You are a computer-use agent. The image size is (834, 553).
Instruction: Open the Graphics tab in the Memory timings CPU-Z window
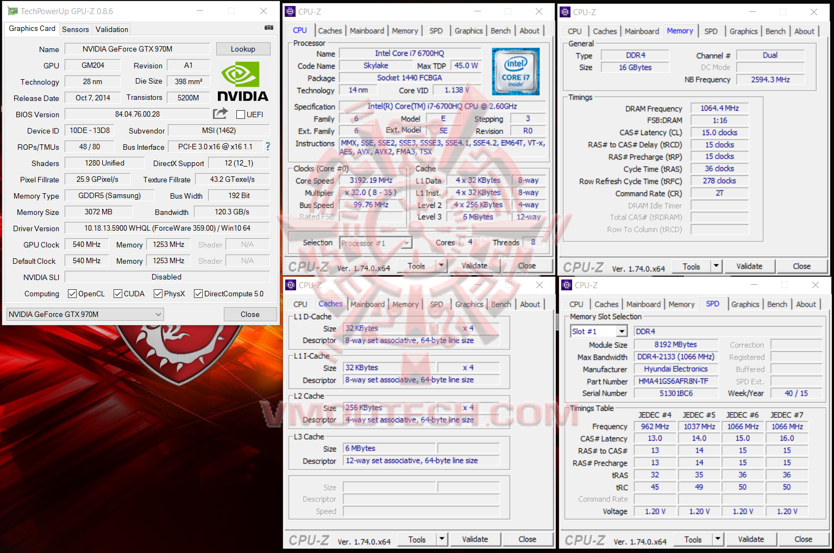[743, 31]
